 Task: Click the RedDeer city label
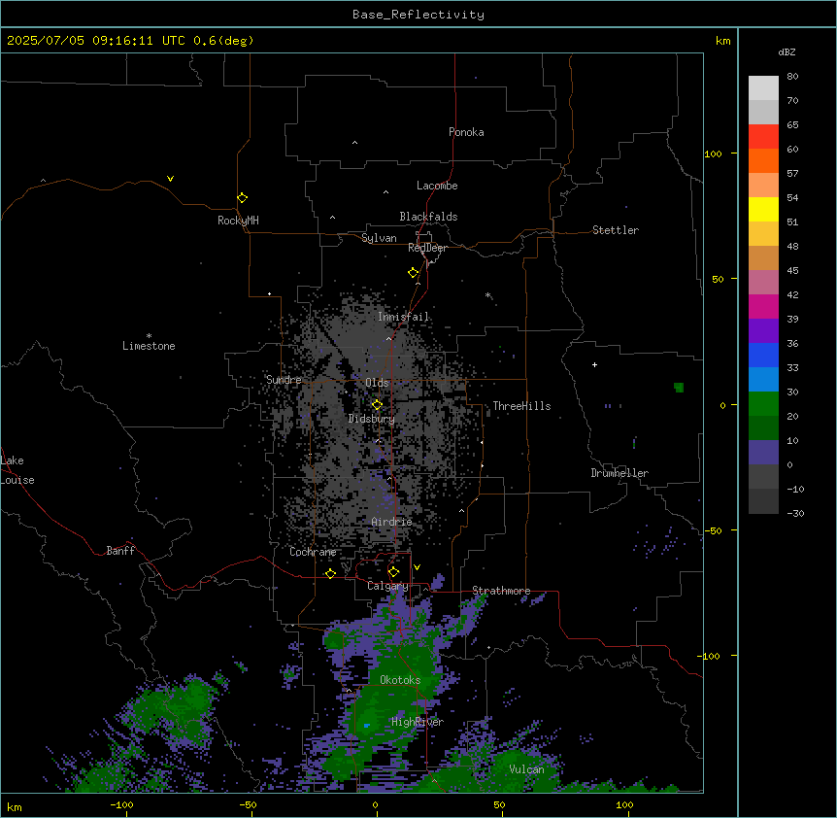coord(427,248)
